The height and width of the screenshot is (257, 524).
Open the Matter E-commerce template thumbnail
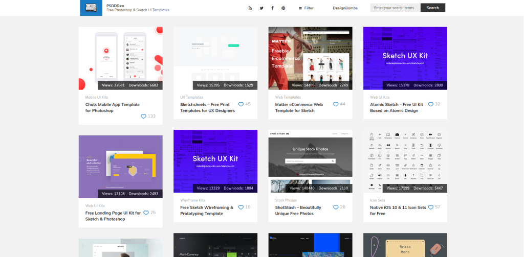coord(310,58)
